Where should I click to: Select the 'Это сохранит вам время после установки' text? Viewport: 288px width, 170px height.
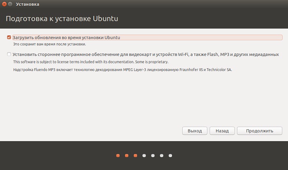[x=49, y=44]
